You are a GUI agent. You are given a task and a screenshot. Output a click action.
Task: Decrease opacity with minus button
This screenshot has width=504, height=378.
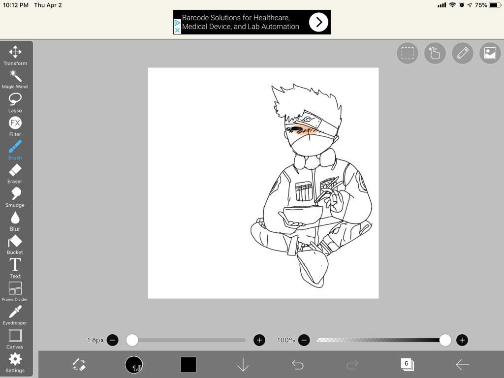tap(304, 340)
